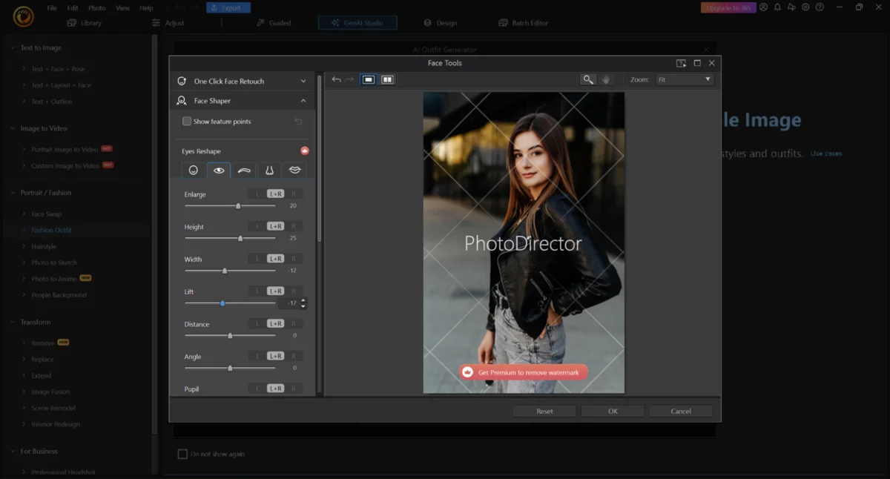The height and width of the screenshot is (479, 890).
Task: Open the Face Tools tutorial video icon
Action: [x=682, y=63]
